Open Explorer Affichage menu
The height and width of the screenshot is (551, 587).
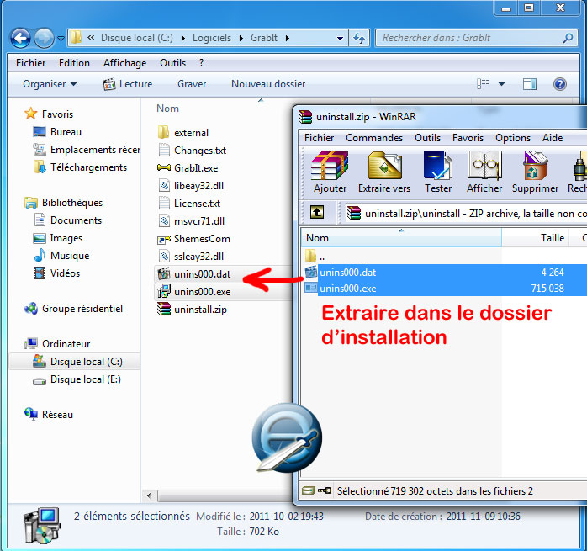[x=124, y=63]
